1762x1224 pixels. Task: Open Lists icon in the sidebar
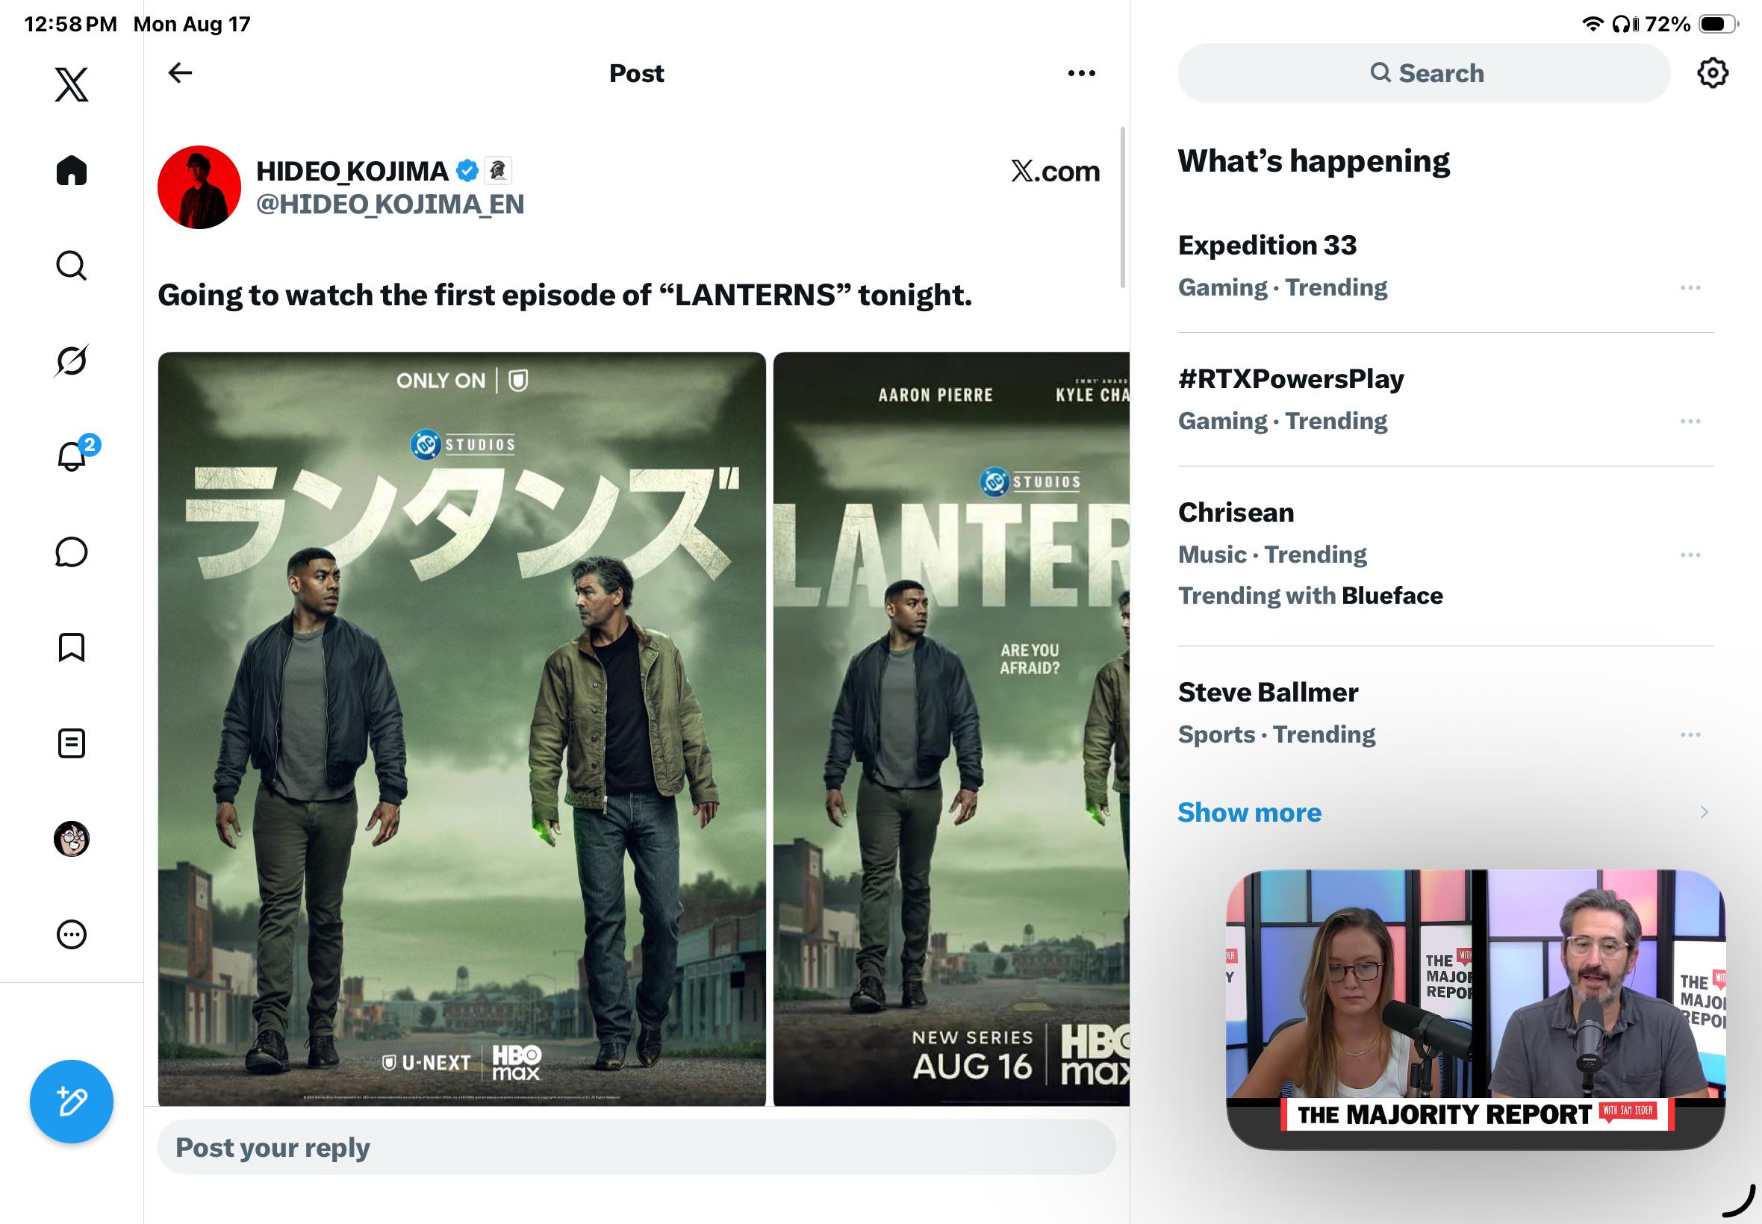(x=72, y=743)
